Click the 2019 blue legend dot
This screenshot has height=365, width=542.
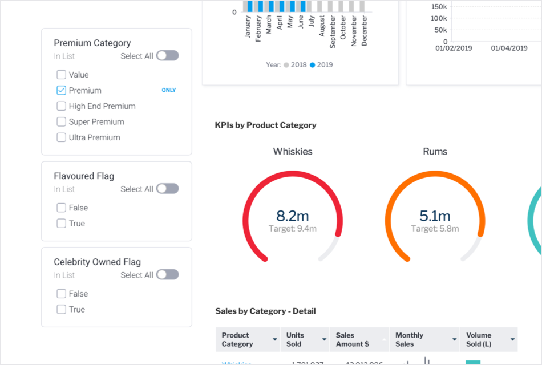312,65
